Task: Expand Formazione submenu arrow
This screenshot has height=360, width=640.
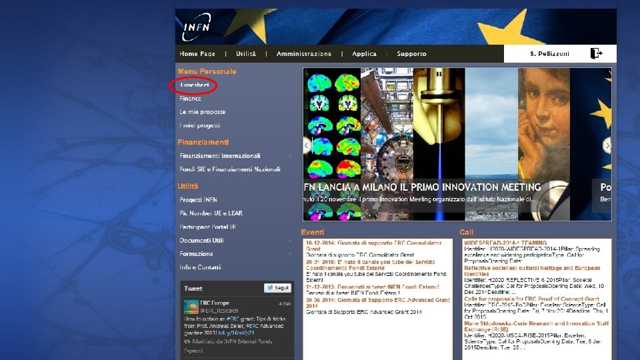Action: 290,254
